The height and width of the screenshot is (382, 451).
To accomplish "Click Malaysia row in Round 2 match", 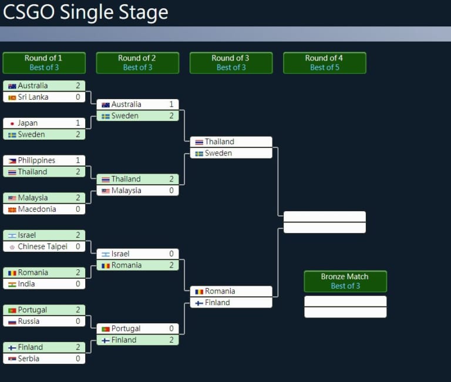I will point(137,191).
